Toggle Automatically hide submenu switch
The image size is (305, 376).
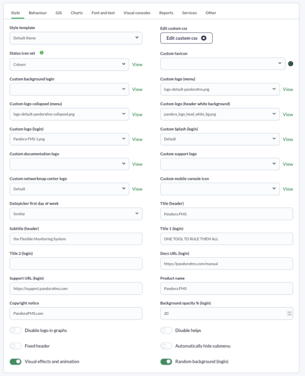166,346
